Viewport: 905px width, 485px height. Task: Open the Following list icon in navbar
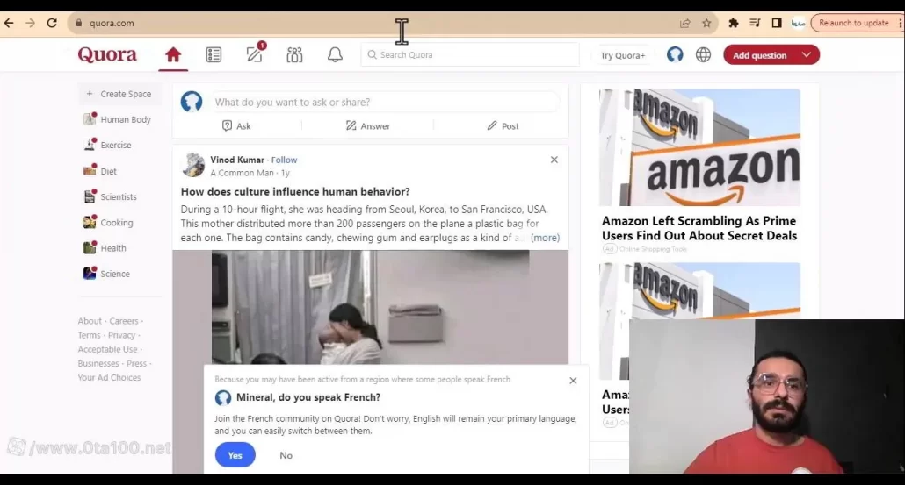tap(214, 55)
